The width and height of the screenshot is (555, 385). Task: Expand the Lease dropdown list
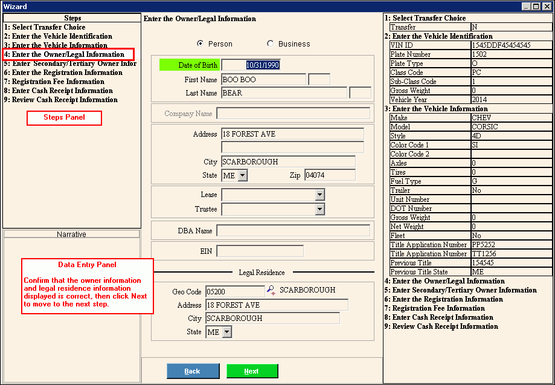pyautogui.click(x=319, y=195)
